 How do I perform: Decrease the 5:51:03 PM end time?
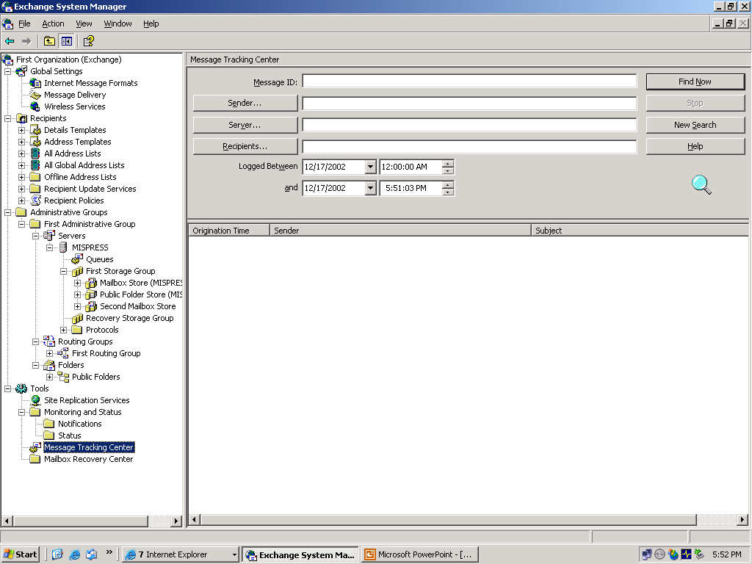448,192
